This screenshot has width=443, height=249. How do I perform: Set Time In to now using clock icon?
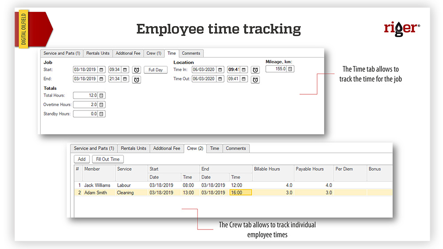(x=255, y=70)
